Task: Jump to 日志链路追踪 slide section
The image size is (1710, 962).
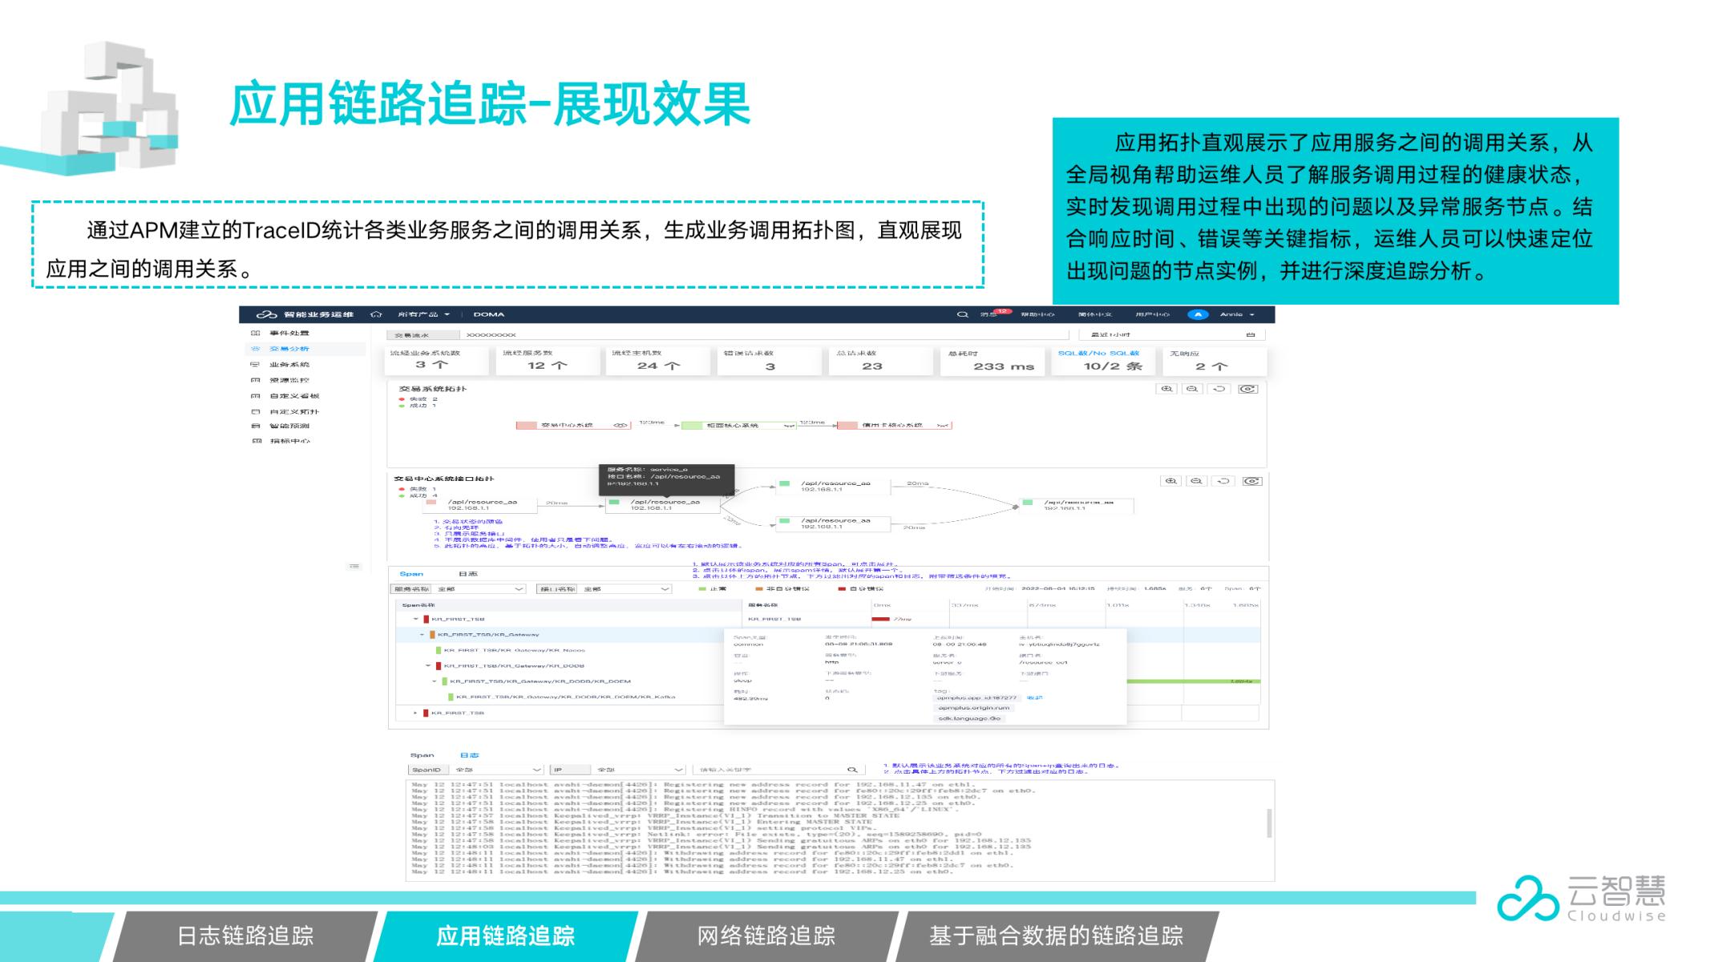Action: pyautogui.click(x=245, y=936)
